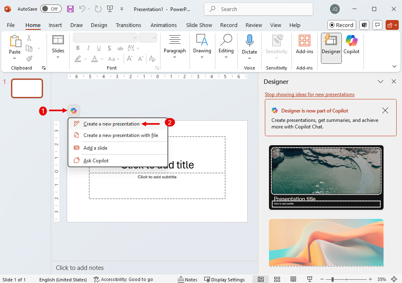Decrease font size button

[x=141, y=59]
